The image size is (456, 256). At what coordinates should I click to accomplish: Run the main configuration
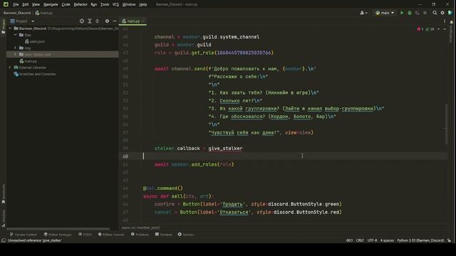tap(402, 13)
